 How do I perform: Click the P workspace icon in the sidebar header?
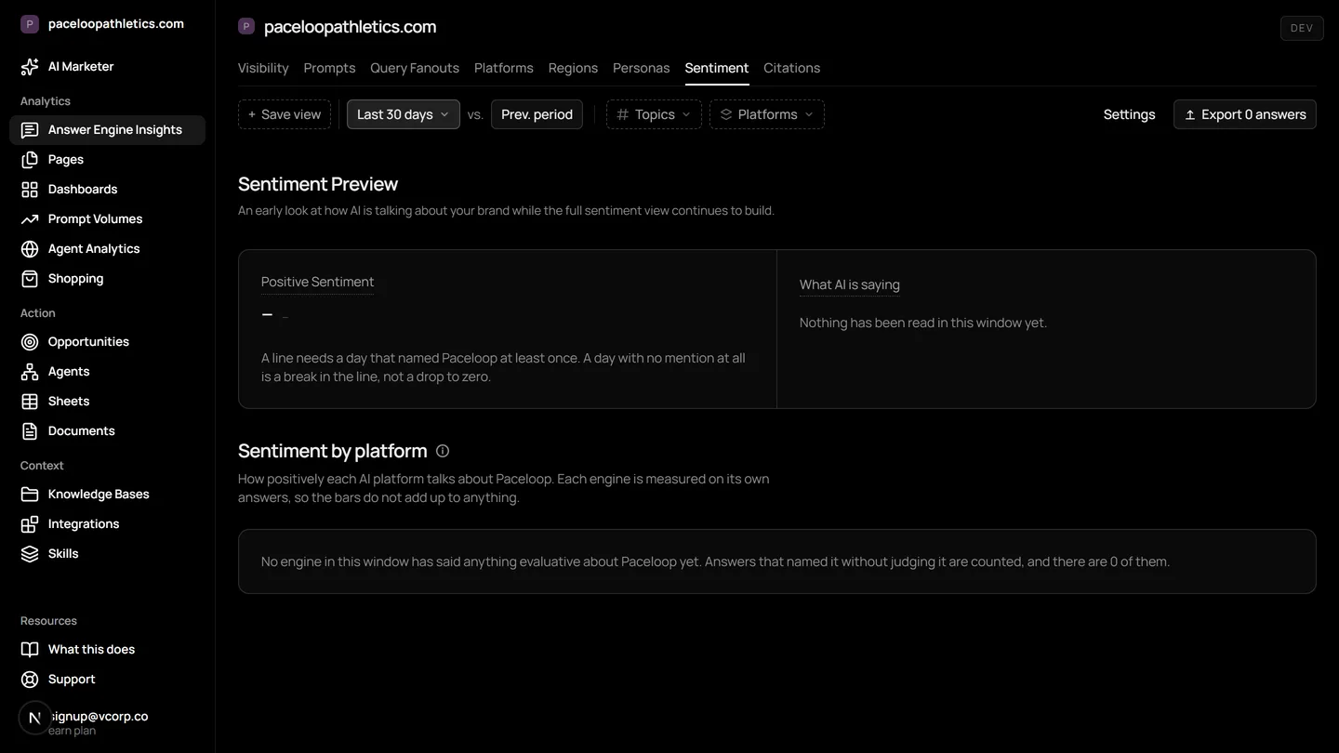pos(30,24)
